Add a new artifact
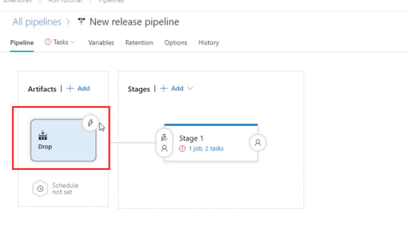The width and height of the screenshot is (408, 249). (78, 88)
